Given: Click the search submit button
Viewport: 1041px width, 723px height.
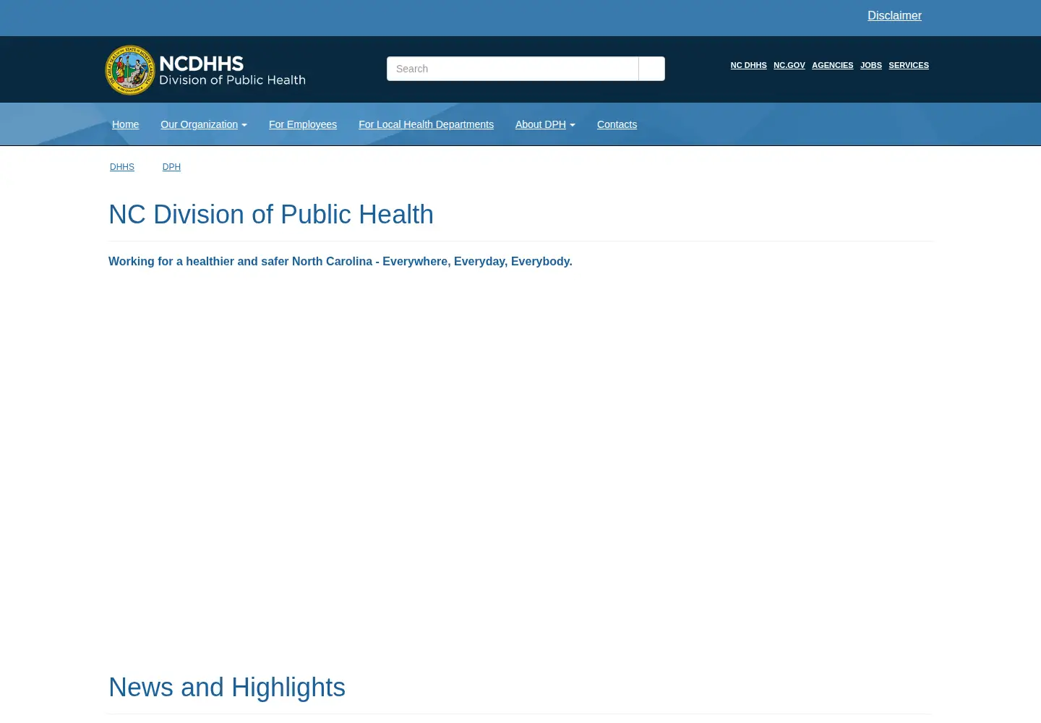Looking at the screenshot, I should [x=651, y=69].
